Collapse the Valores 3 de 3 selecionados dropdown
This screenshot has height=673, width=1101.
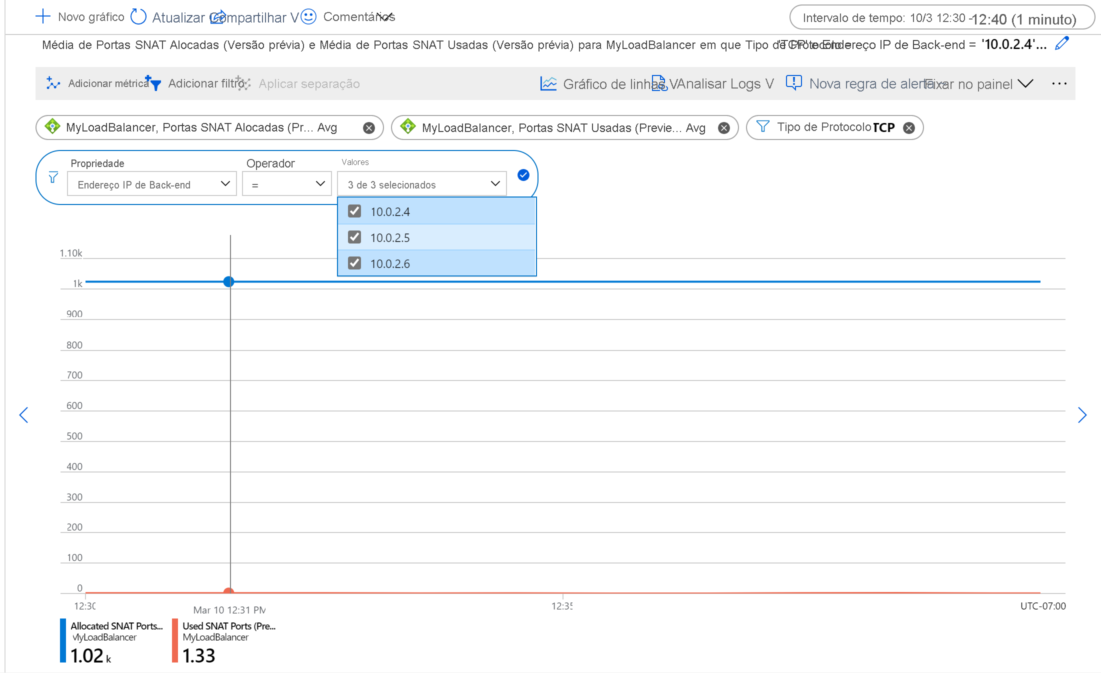[422, 184]
